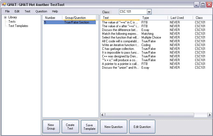Select Test Templates tree item

pos(18,26)
